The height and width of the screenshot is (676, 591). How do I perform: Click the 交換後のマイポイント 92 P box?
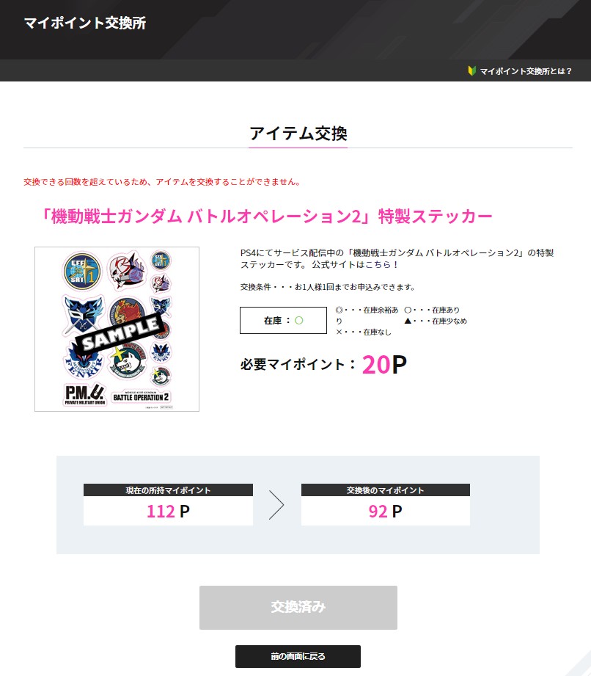[386, 504]
